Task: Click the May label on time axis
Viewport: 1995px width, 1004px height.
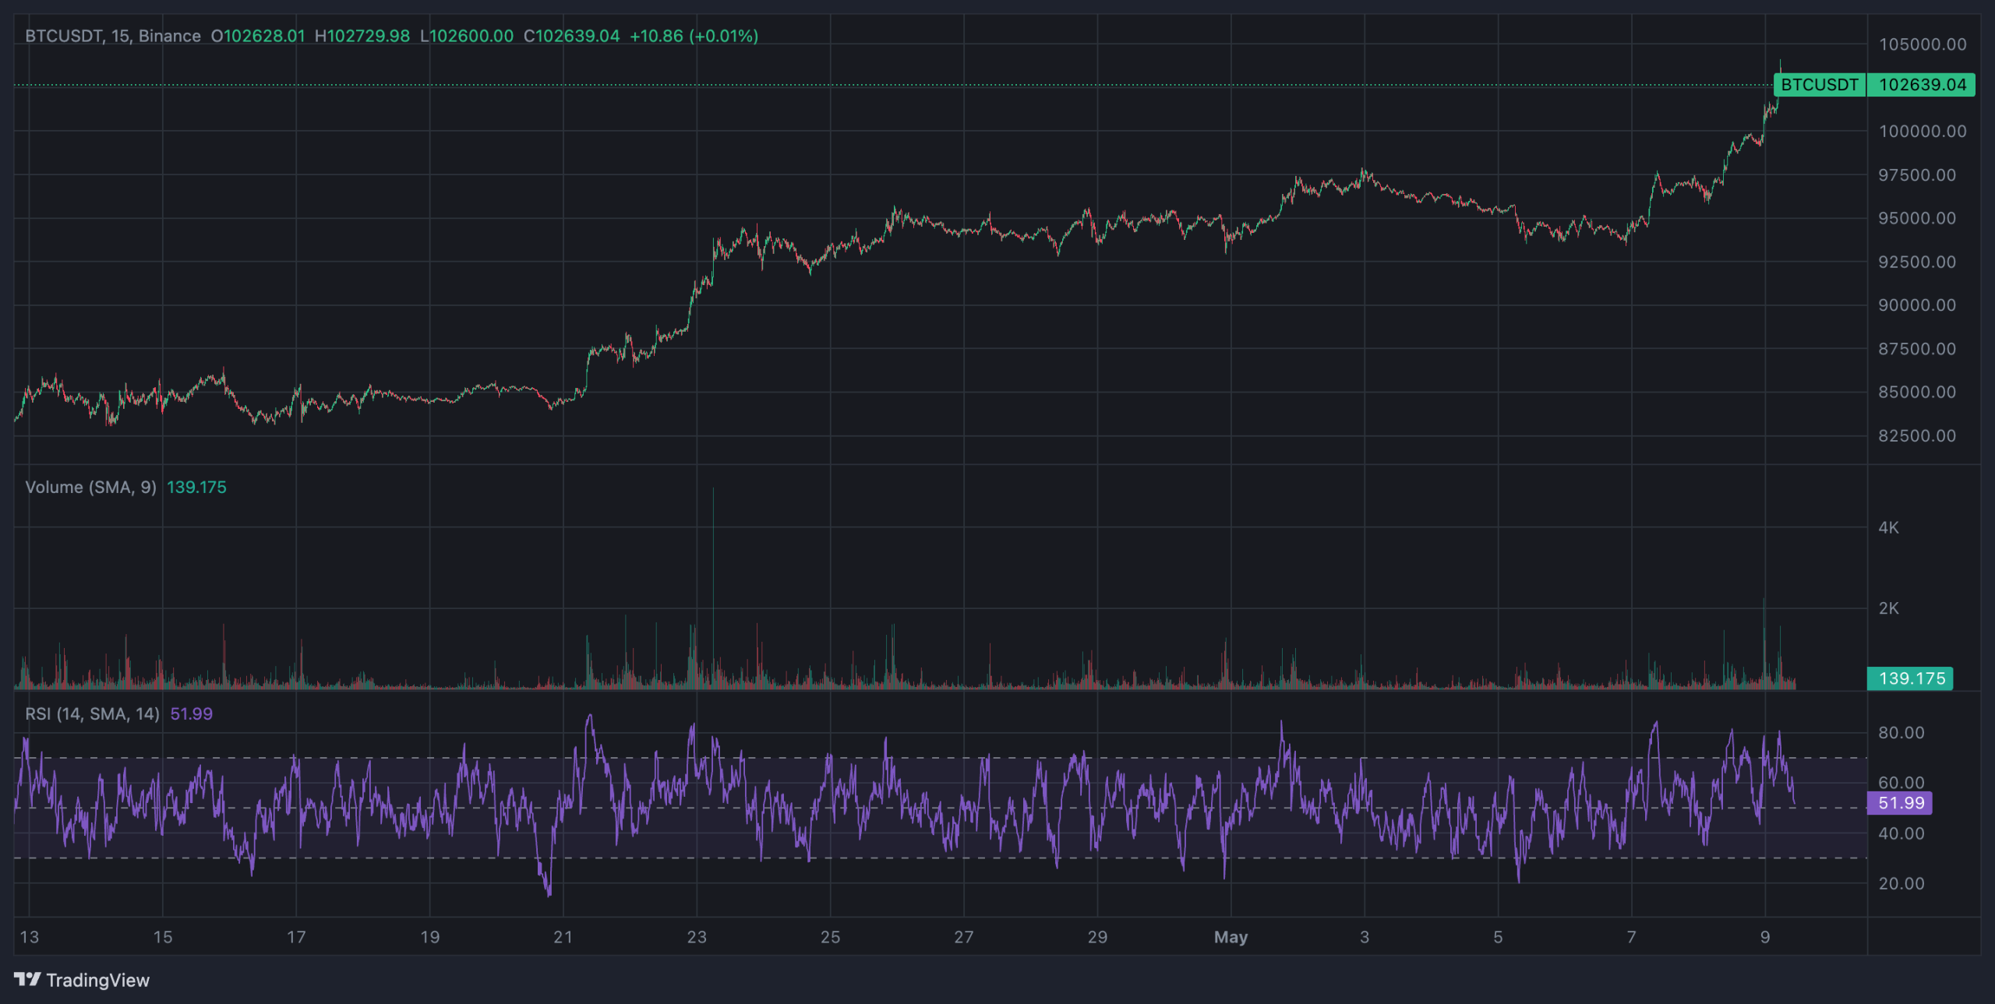Action: coord(1231,937)
